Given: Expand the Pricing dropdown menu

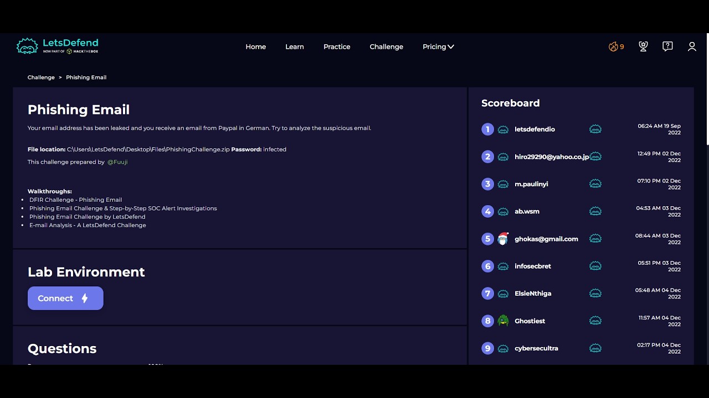Looking at the screenshot, I should 438,47.
